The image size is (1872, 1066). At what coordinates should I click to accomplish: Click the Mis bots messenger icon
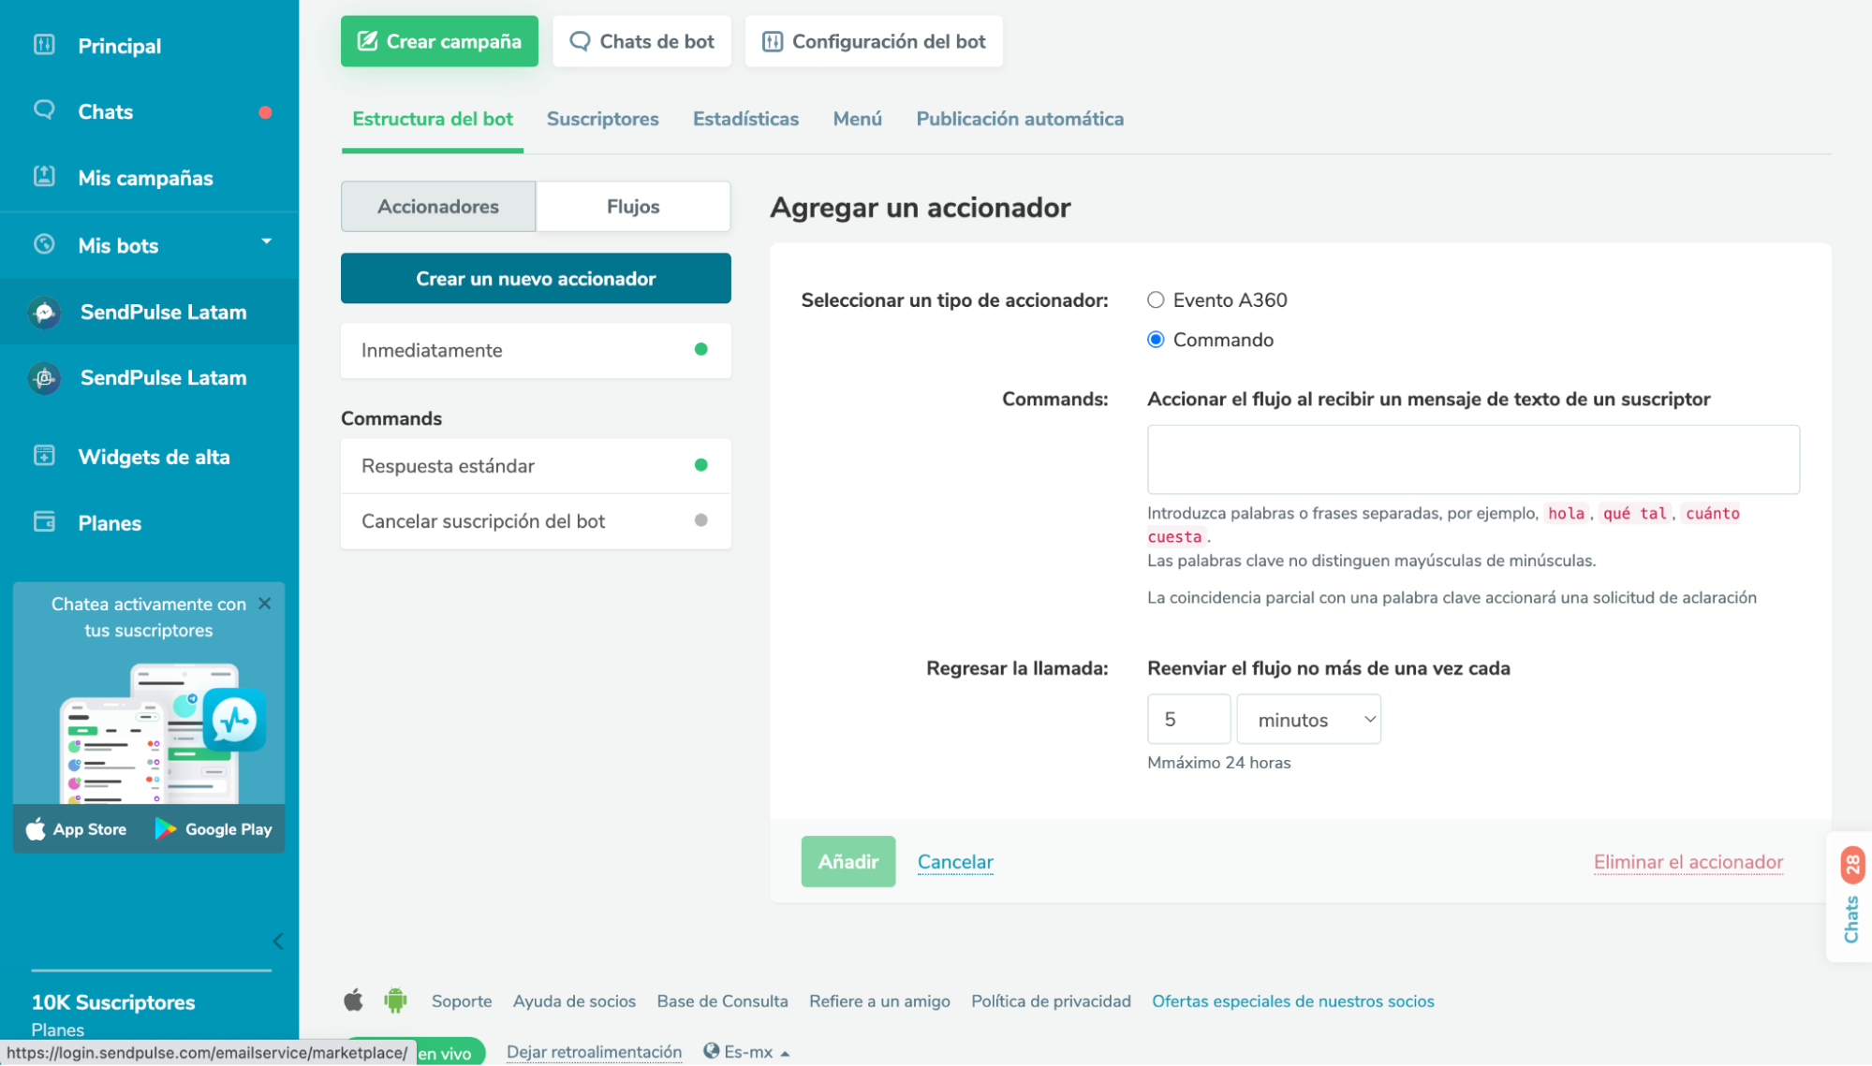tap(44, 244)
